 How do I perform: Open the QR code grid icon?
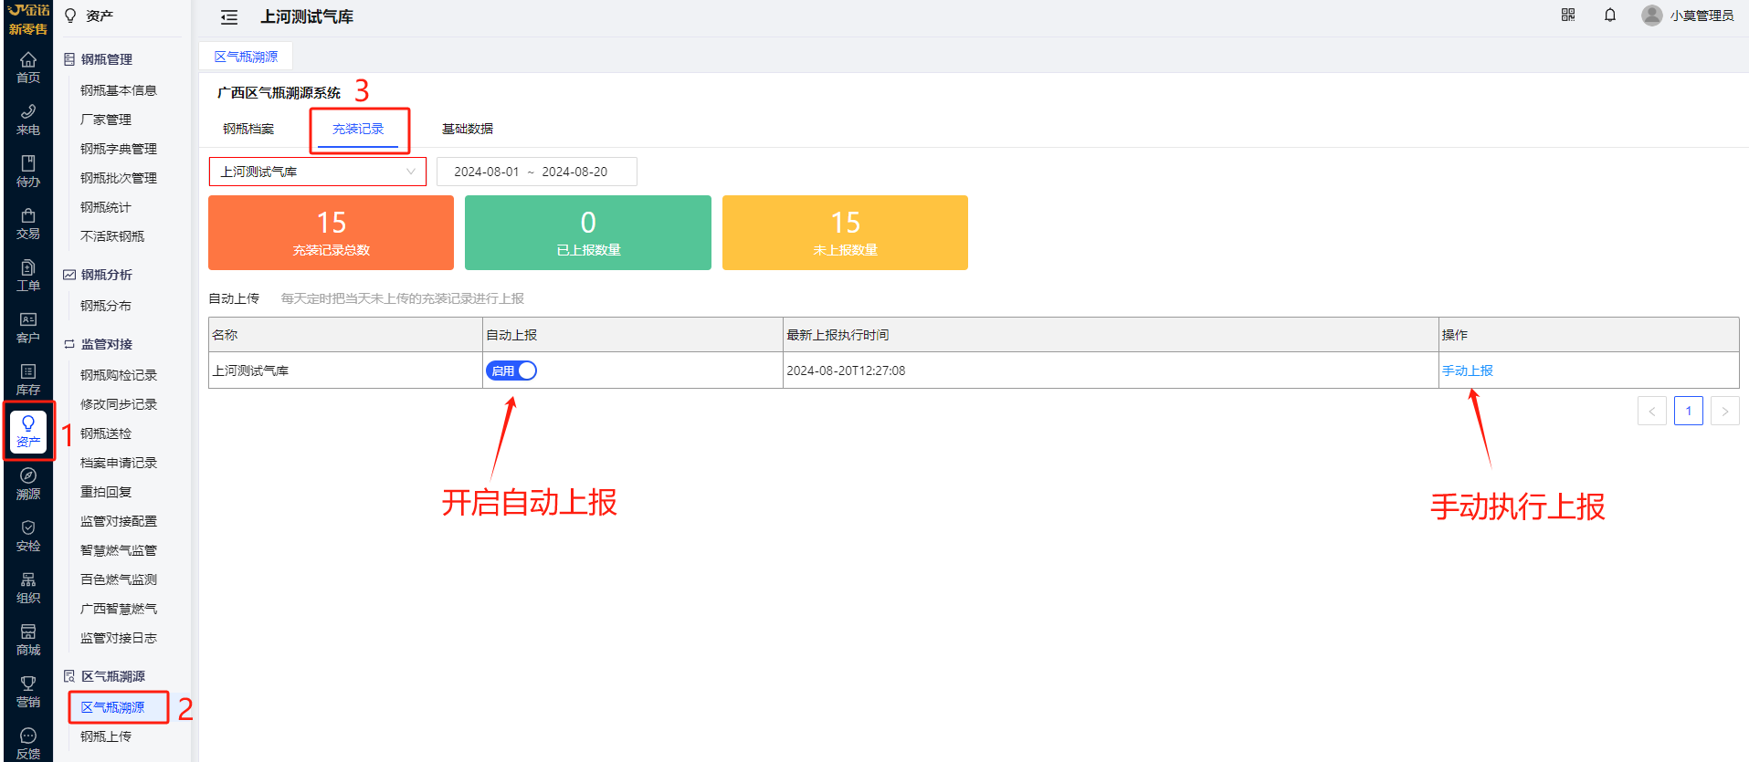[x=1567, y=16]
